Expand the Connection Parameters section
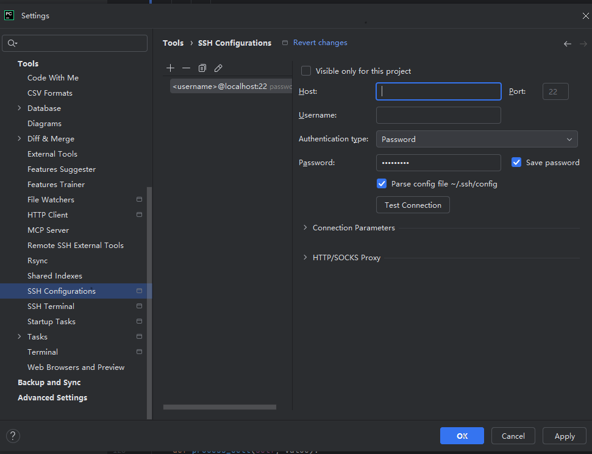Screen dimensions: 592x454 point(305,228)
